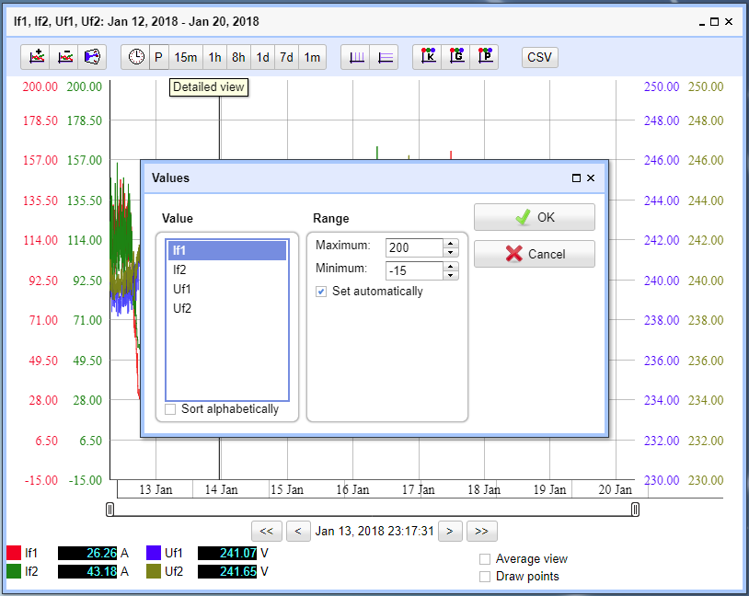Screen dimensions: 749x596
Task: Toggle vertical grid lines icon
Action: pyautogui.click(x=356, y=57)
